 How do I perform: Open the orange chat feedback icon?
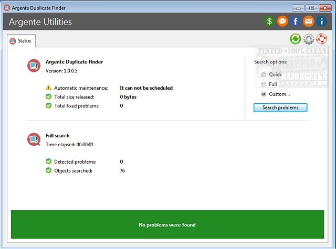[282, 22]
